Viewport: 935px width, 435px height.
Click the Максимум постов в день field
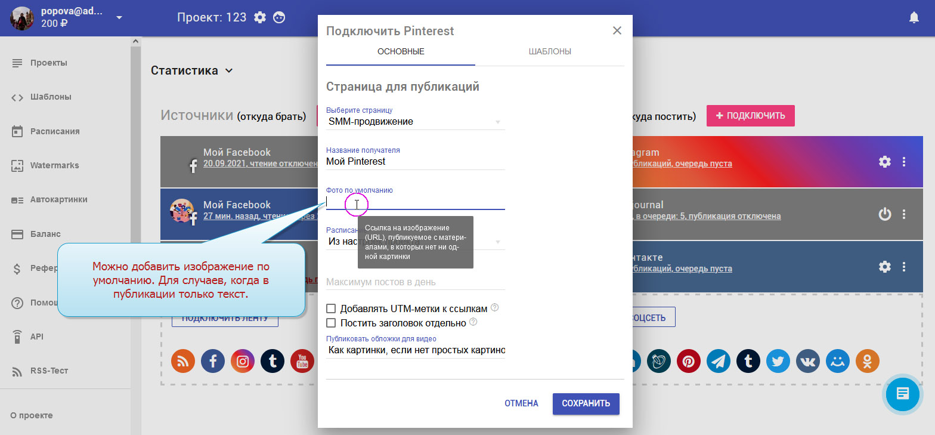tap(415, 282)
